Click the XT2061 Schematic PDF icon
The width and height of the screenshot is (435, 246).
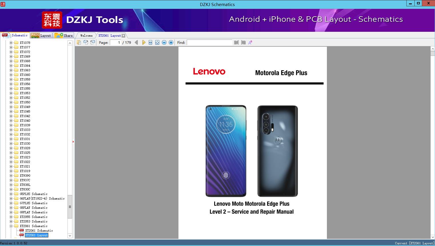click(21, 230)
